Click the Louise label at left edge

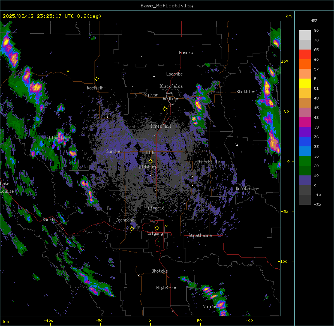click(7, 191)
